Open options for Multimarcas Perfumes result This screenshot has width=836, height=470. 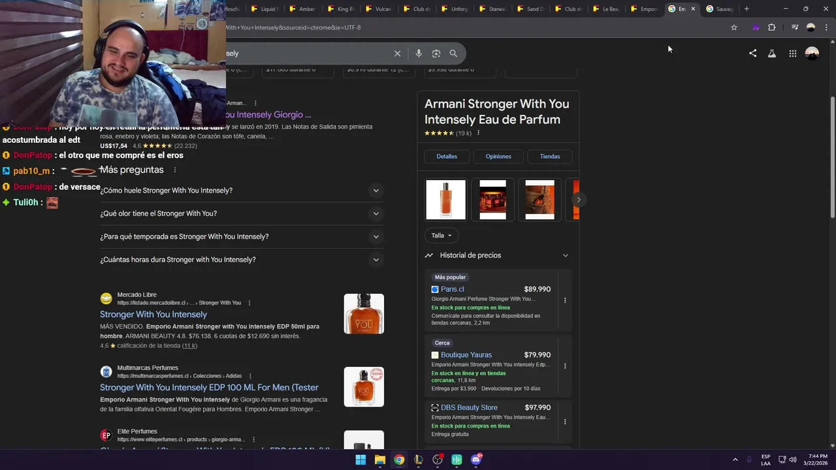(x=250, y=376)
